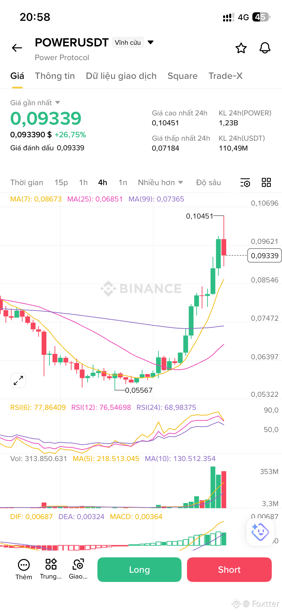
Task: Open price alert bell icon
Action: (x=265, y=48)
